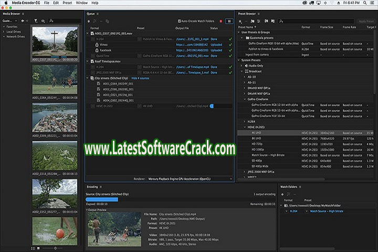Collapse the A001_C037_0921FG_001.mov queue item
This screenshot has width=378, height=252.
(88, 33)
